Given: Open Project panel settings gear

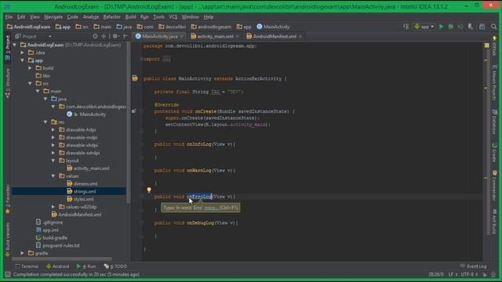Looking at the screenshot, I should point(115,37).
